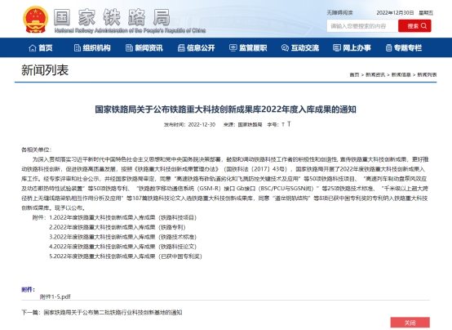Click the 来源: 国家铁路局 text
Viewport: 452px width, 330px height.
242,125
